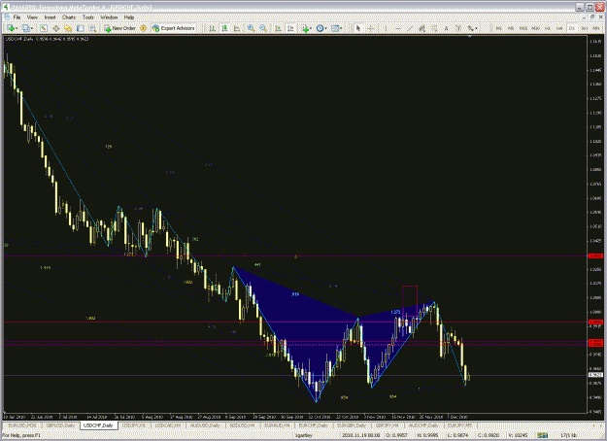Viewport: 607px width, 441px height.
Task: Open the Window menu
Action: coord(109,17)
